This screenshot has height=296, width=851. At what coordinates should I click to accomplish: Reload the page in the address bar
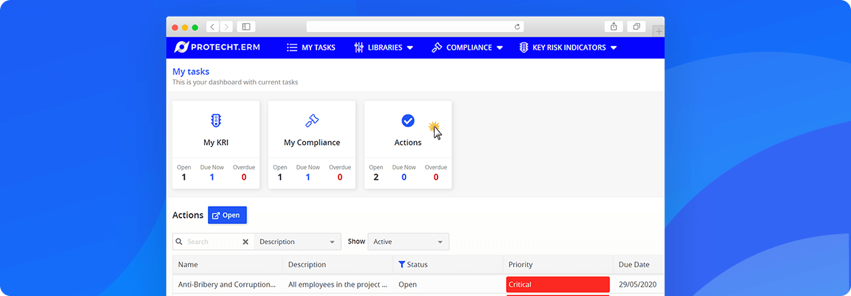[x=517, y=27]
